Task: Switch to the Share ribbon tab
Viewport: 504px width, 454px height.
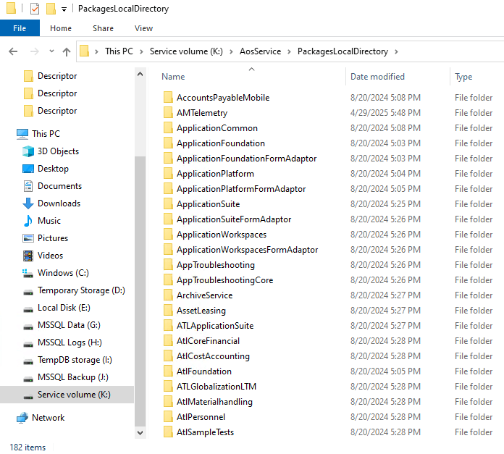Action: pyautogui.click(x=103, y=28)
